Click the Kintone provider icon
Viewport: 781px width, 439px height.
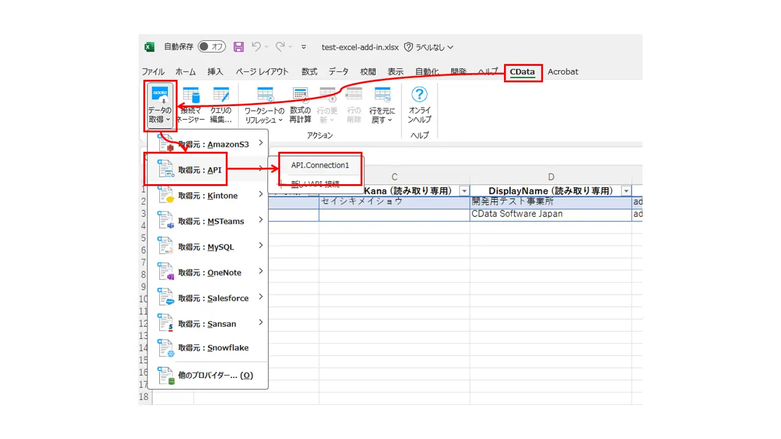pyautogui.click(x=165, y=196)
